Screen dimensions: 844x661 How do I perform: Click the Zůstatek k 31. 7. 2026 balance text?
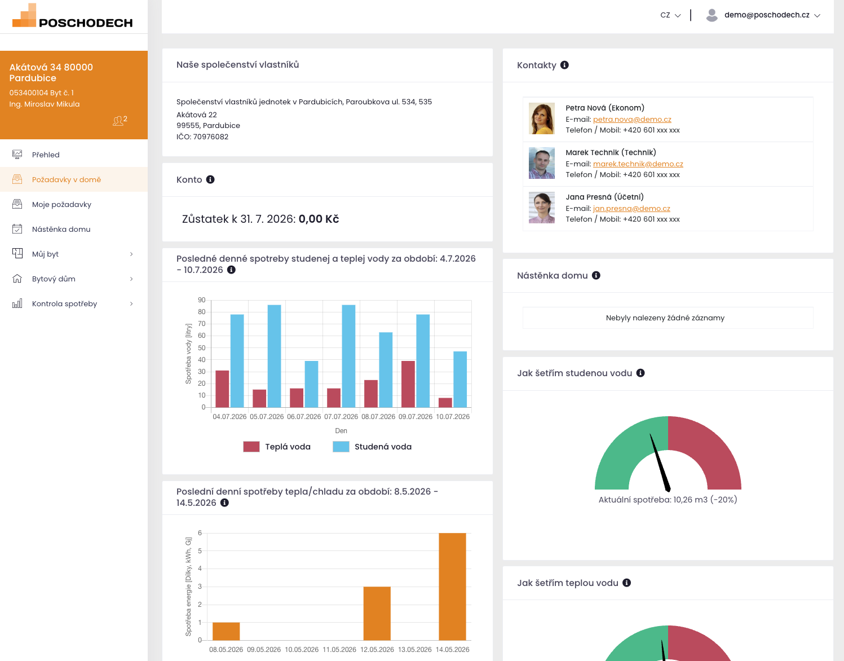click(260, 219)
